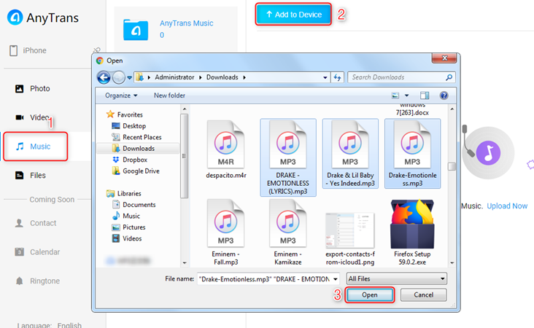Open the Files section in sidebar
This screenshot has height=328, width=534.
31,175
